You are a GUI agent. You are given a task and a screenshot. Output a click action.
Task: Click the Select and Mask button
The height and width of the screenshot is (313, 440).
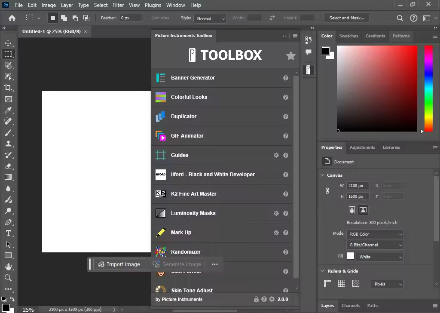tap(347, 18)
